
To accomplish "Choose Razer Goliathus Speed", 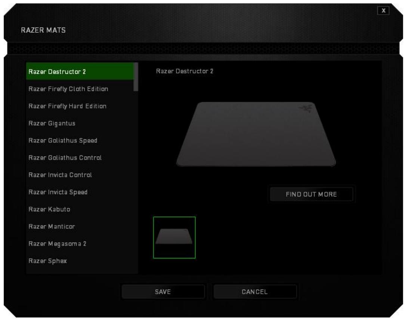I will [x=80, y=141].
